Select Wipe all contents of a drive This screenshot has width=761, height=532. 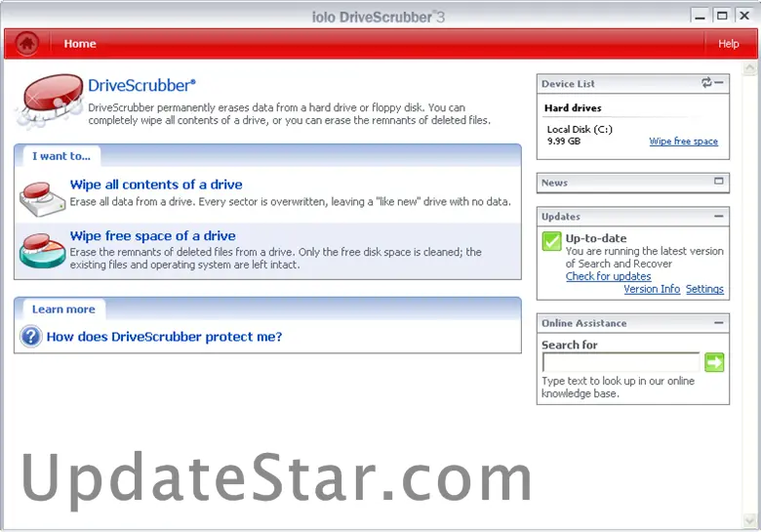tap(156, 184)
